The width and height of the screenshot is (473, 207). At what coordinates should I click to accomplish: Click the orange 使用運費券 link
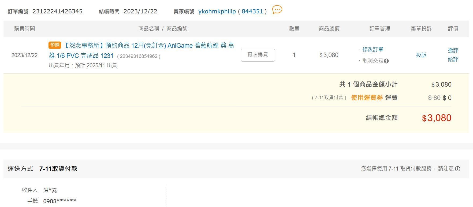367,98
